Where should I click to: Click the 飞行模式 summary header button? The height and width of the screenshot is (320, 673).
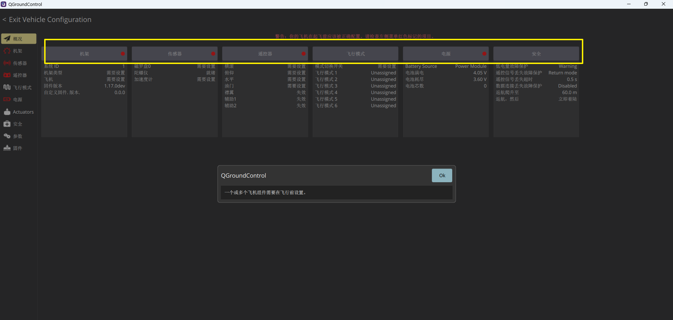355,54
